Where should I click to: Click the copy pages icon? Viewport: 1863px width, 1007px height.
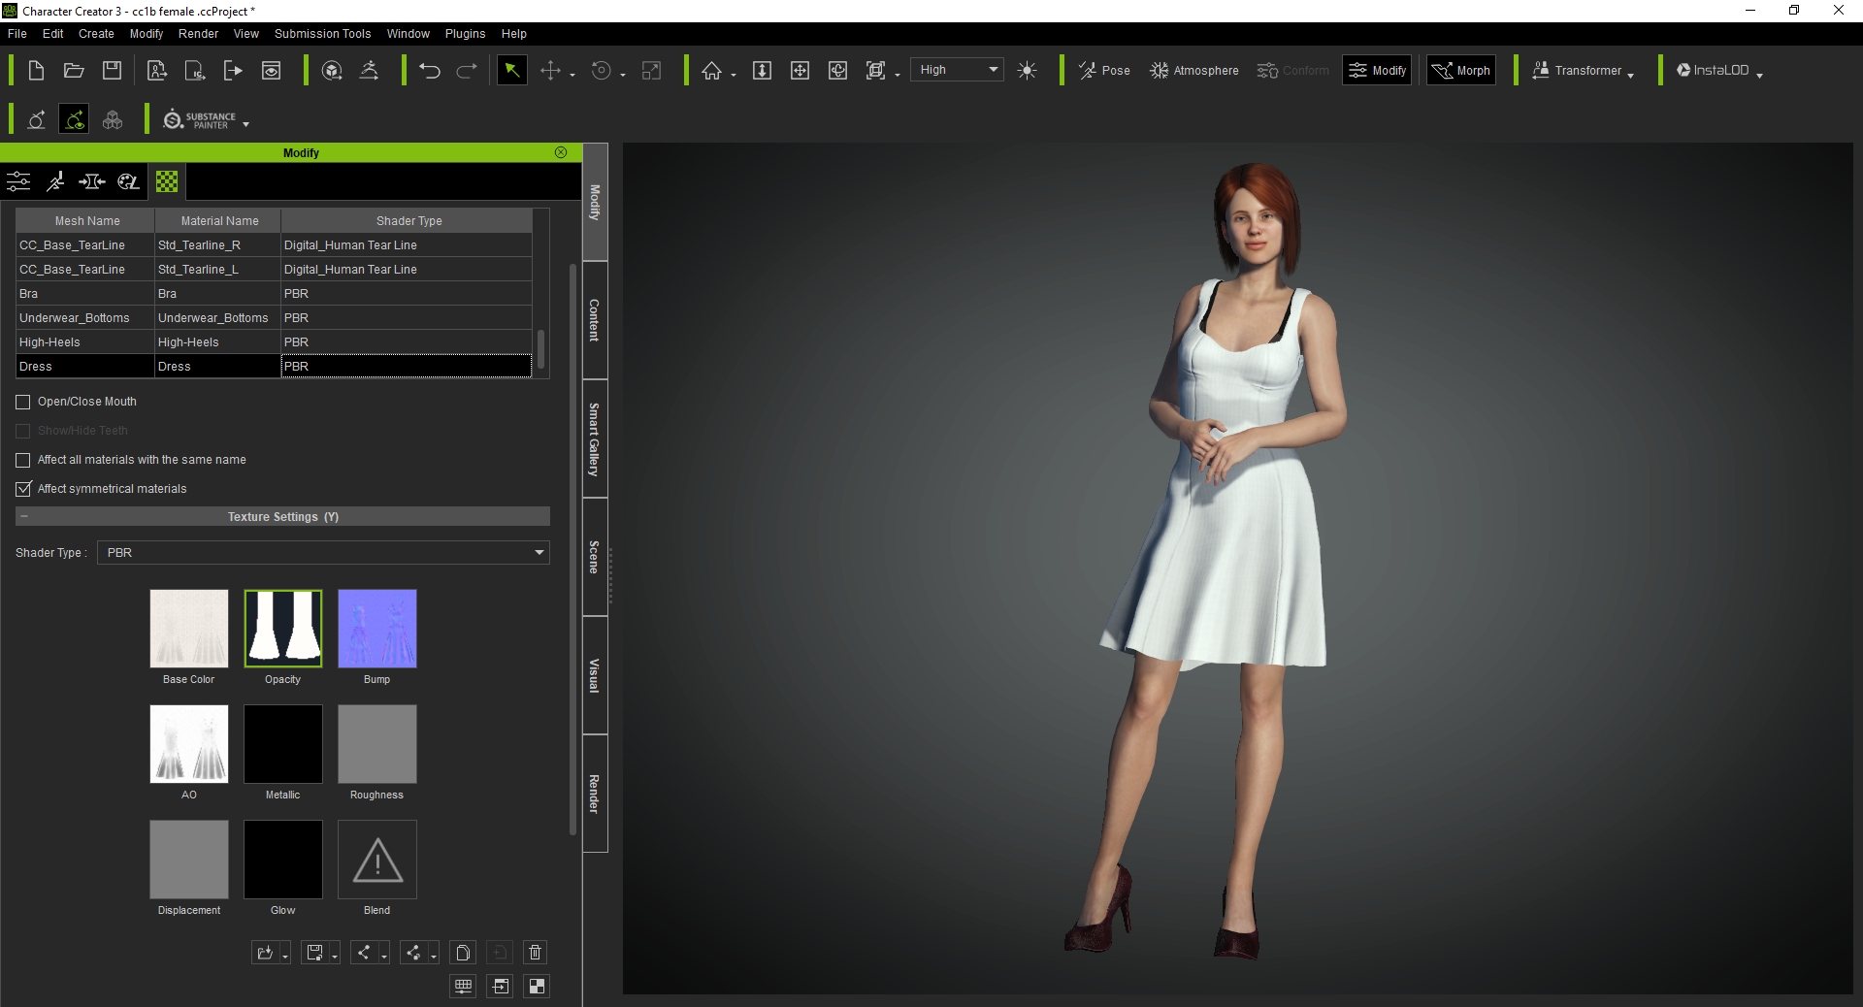tap(464, 953)
